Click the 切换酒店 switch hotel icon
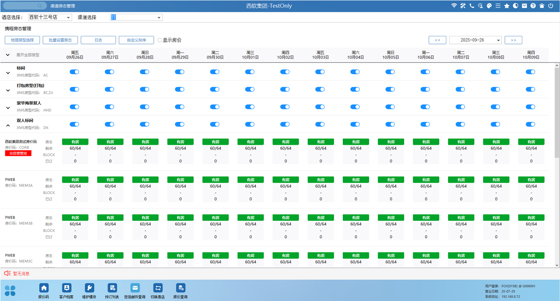 [x=158, y=288]
